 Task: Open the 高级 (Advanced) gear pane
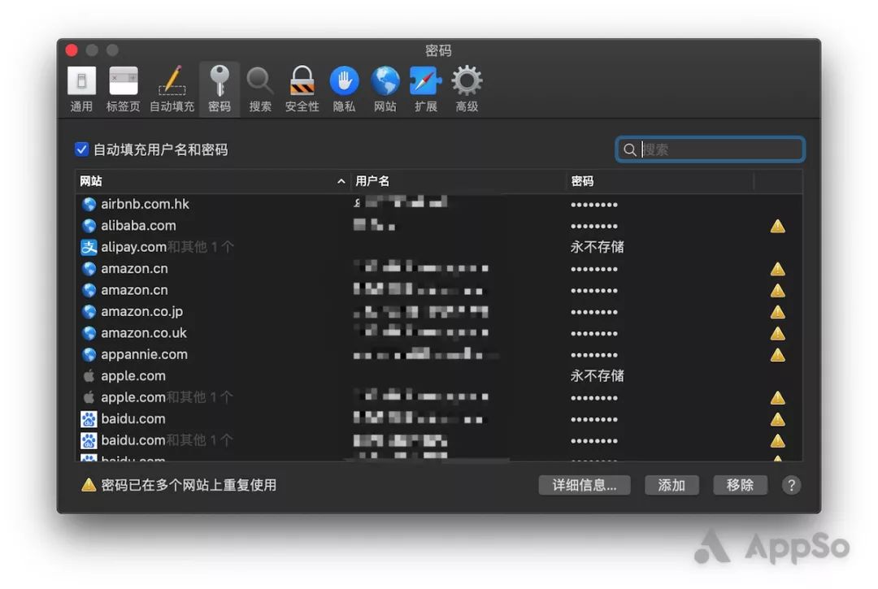[x=467, y=89]
